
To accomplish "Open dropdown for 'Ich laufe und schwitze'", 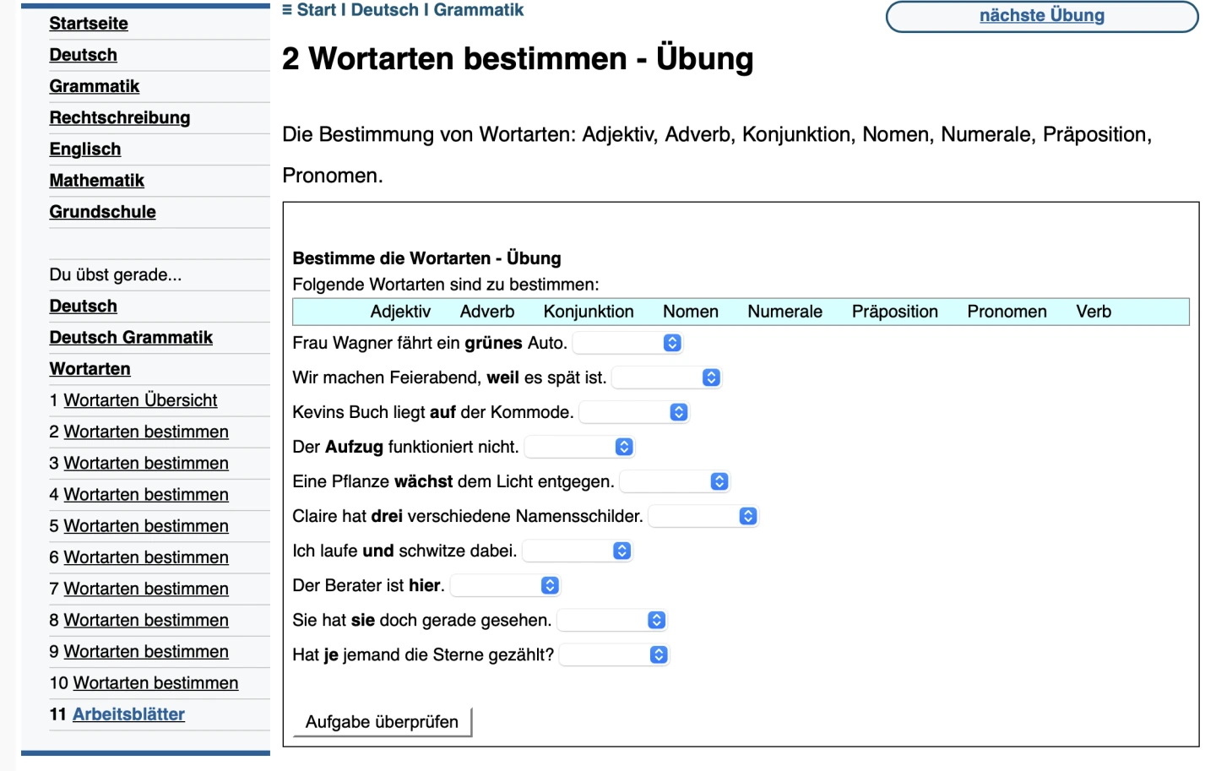I will (x=578, y=551).
